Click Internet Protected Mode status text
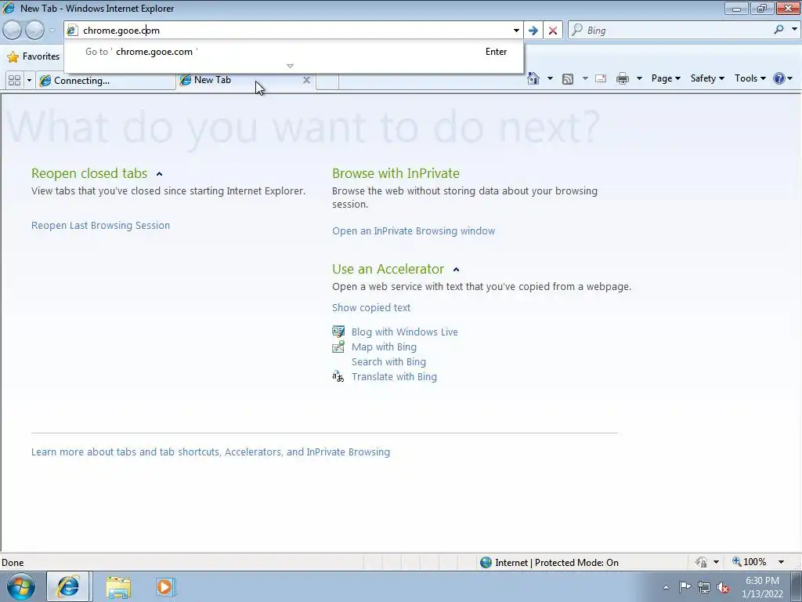Viewport: 802px width, 602px height. (x=557, y=563)
